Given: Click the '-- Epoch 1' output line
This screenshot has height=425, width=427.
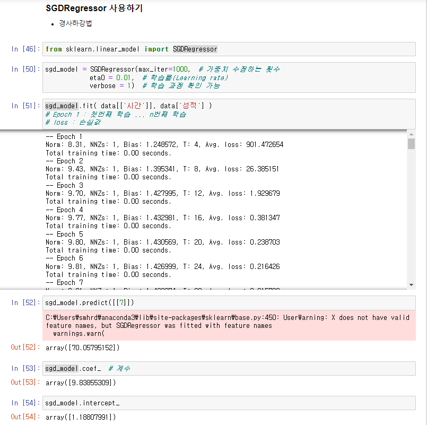Looking at the screenshot, I should point(64,136).
